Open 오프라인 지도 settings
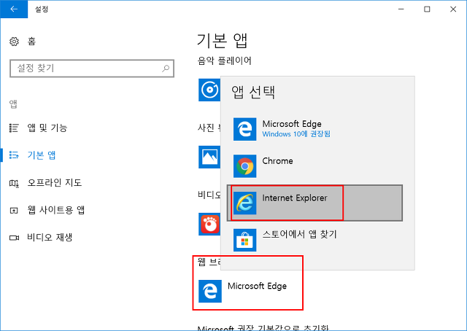467x331 pixels. click(x=55, y=182)
